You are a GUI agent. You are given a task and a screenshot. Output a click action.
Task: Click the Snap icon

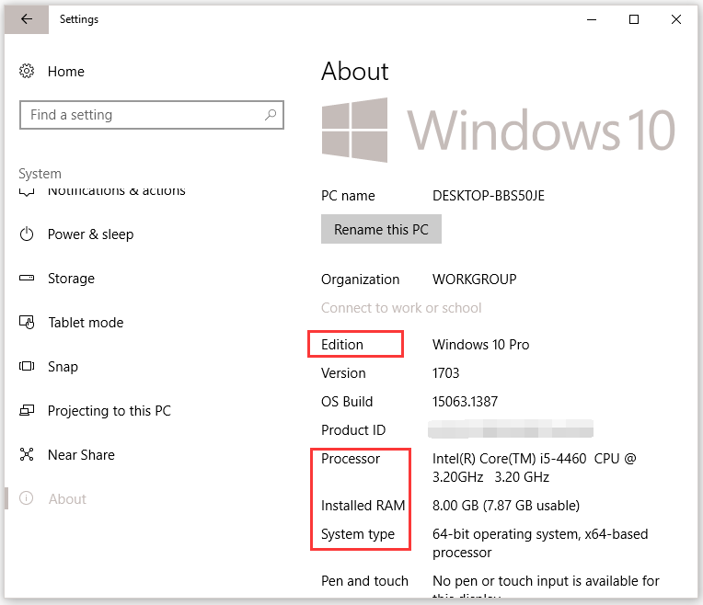pos(27,366)
